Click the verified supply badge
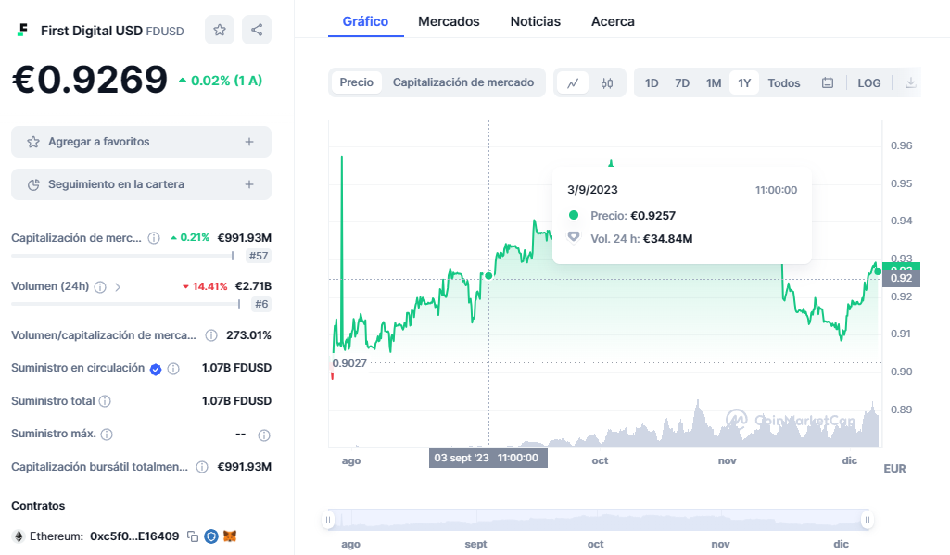The height and width of the screenshot is (555, 950). [x=156, y=369]
